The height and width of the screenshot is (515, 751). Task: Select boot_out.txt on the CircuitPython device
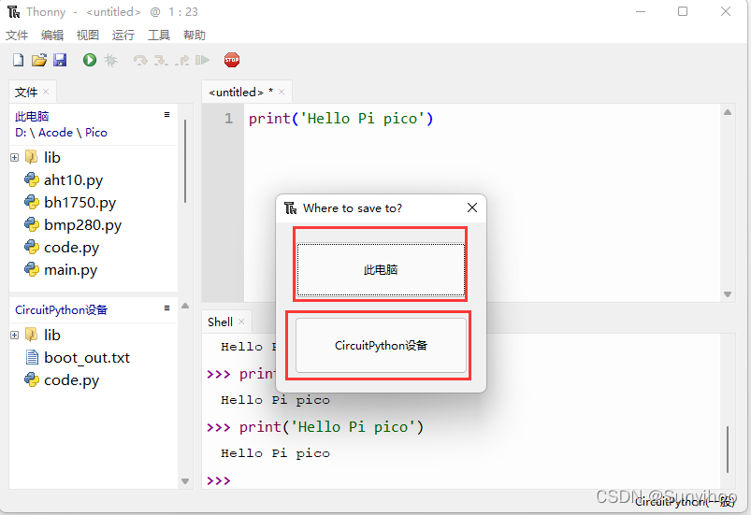pos(87,358)
